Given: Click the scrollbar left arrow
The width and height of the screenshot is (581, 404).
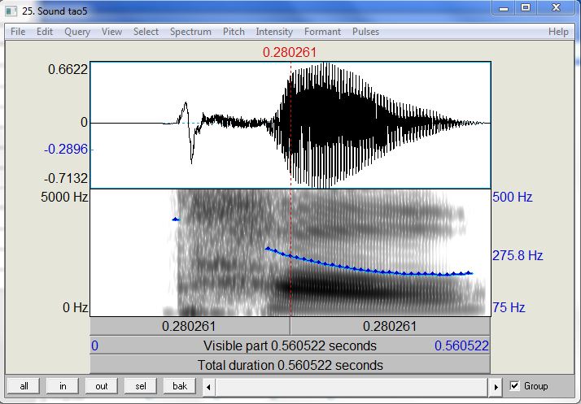Looking at the screenshot, I should (x=208, y=387).
